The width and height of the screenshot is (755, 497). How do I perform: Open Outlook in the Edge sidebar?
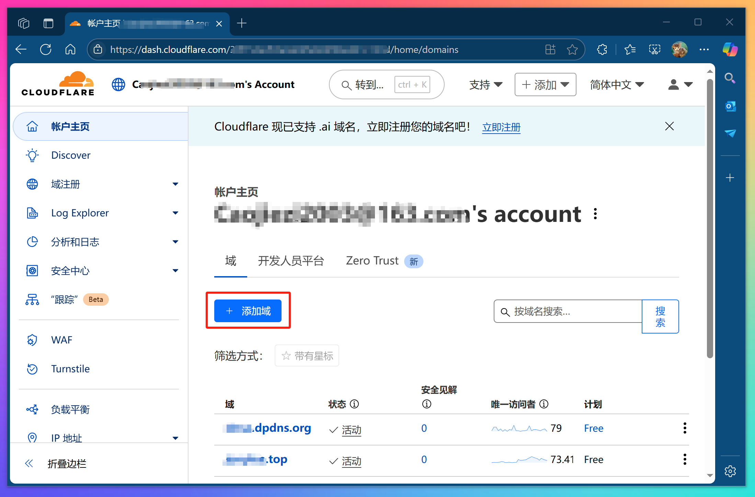coord(730,106)
